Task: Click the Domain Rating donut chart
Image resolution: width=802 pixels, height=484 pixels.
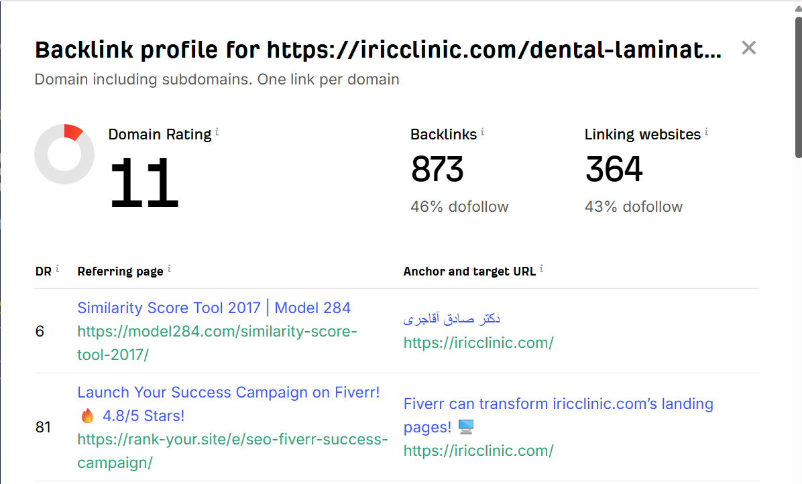Action: click(64, 154)
